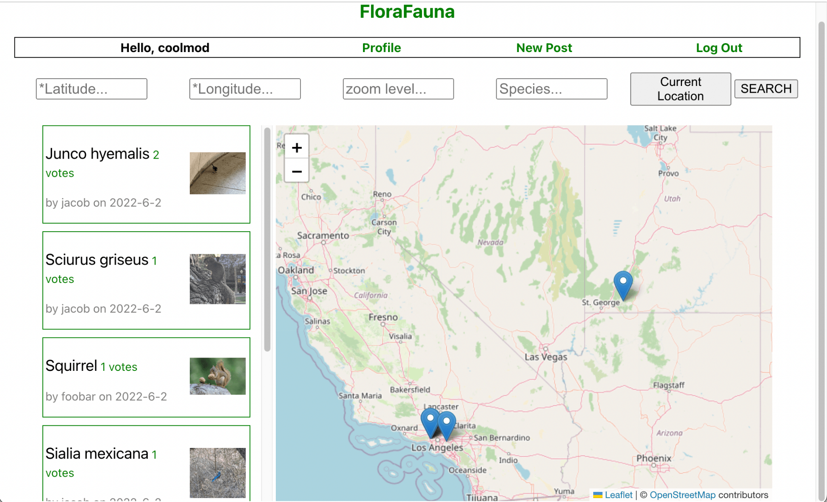827x502 pixels.
Task: Open the New Post page
Action: 544,48
